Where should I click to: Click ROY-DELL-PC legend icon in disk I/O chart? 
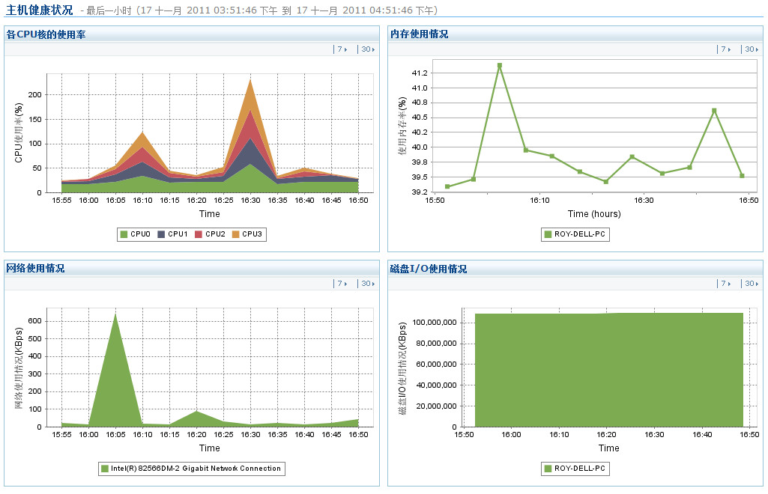point(548,469)
